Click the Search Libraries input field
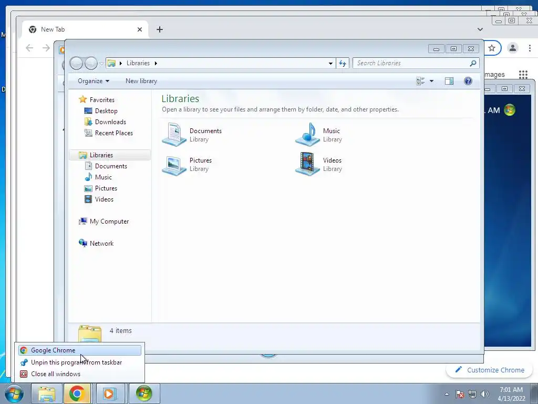Image resolution: width=538 pixels, height=404 pixels. coord(412,63)
